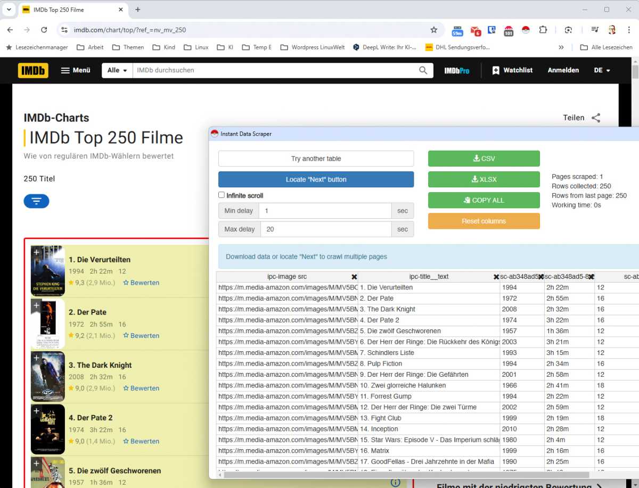This screenshot has height=488, width=639.
Task: Open the tab search dropdown arrow
Action: 9,10
